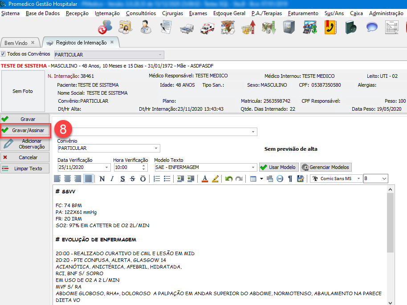Toggle strikethrough formatting in the editor
The height and width of the screenshot is (305, 407).
[132, 179]
